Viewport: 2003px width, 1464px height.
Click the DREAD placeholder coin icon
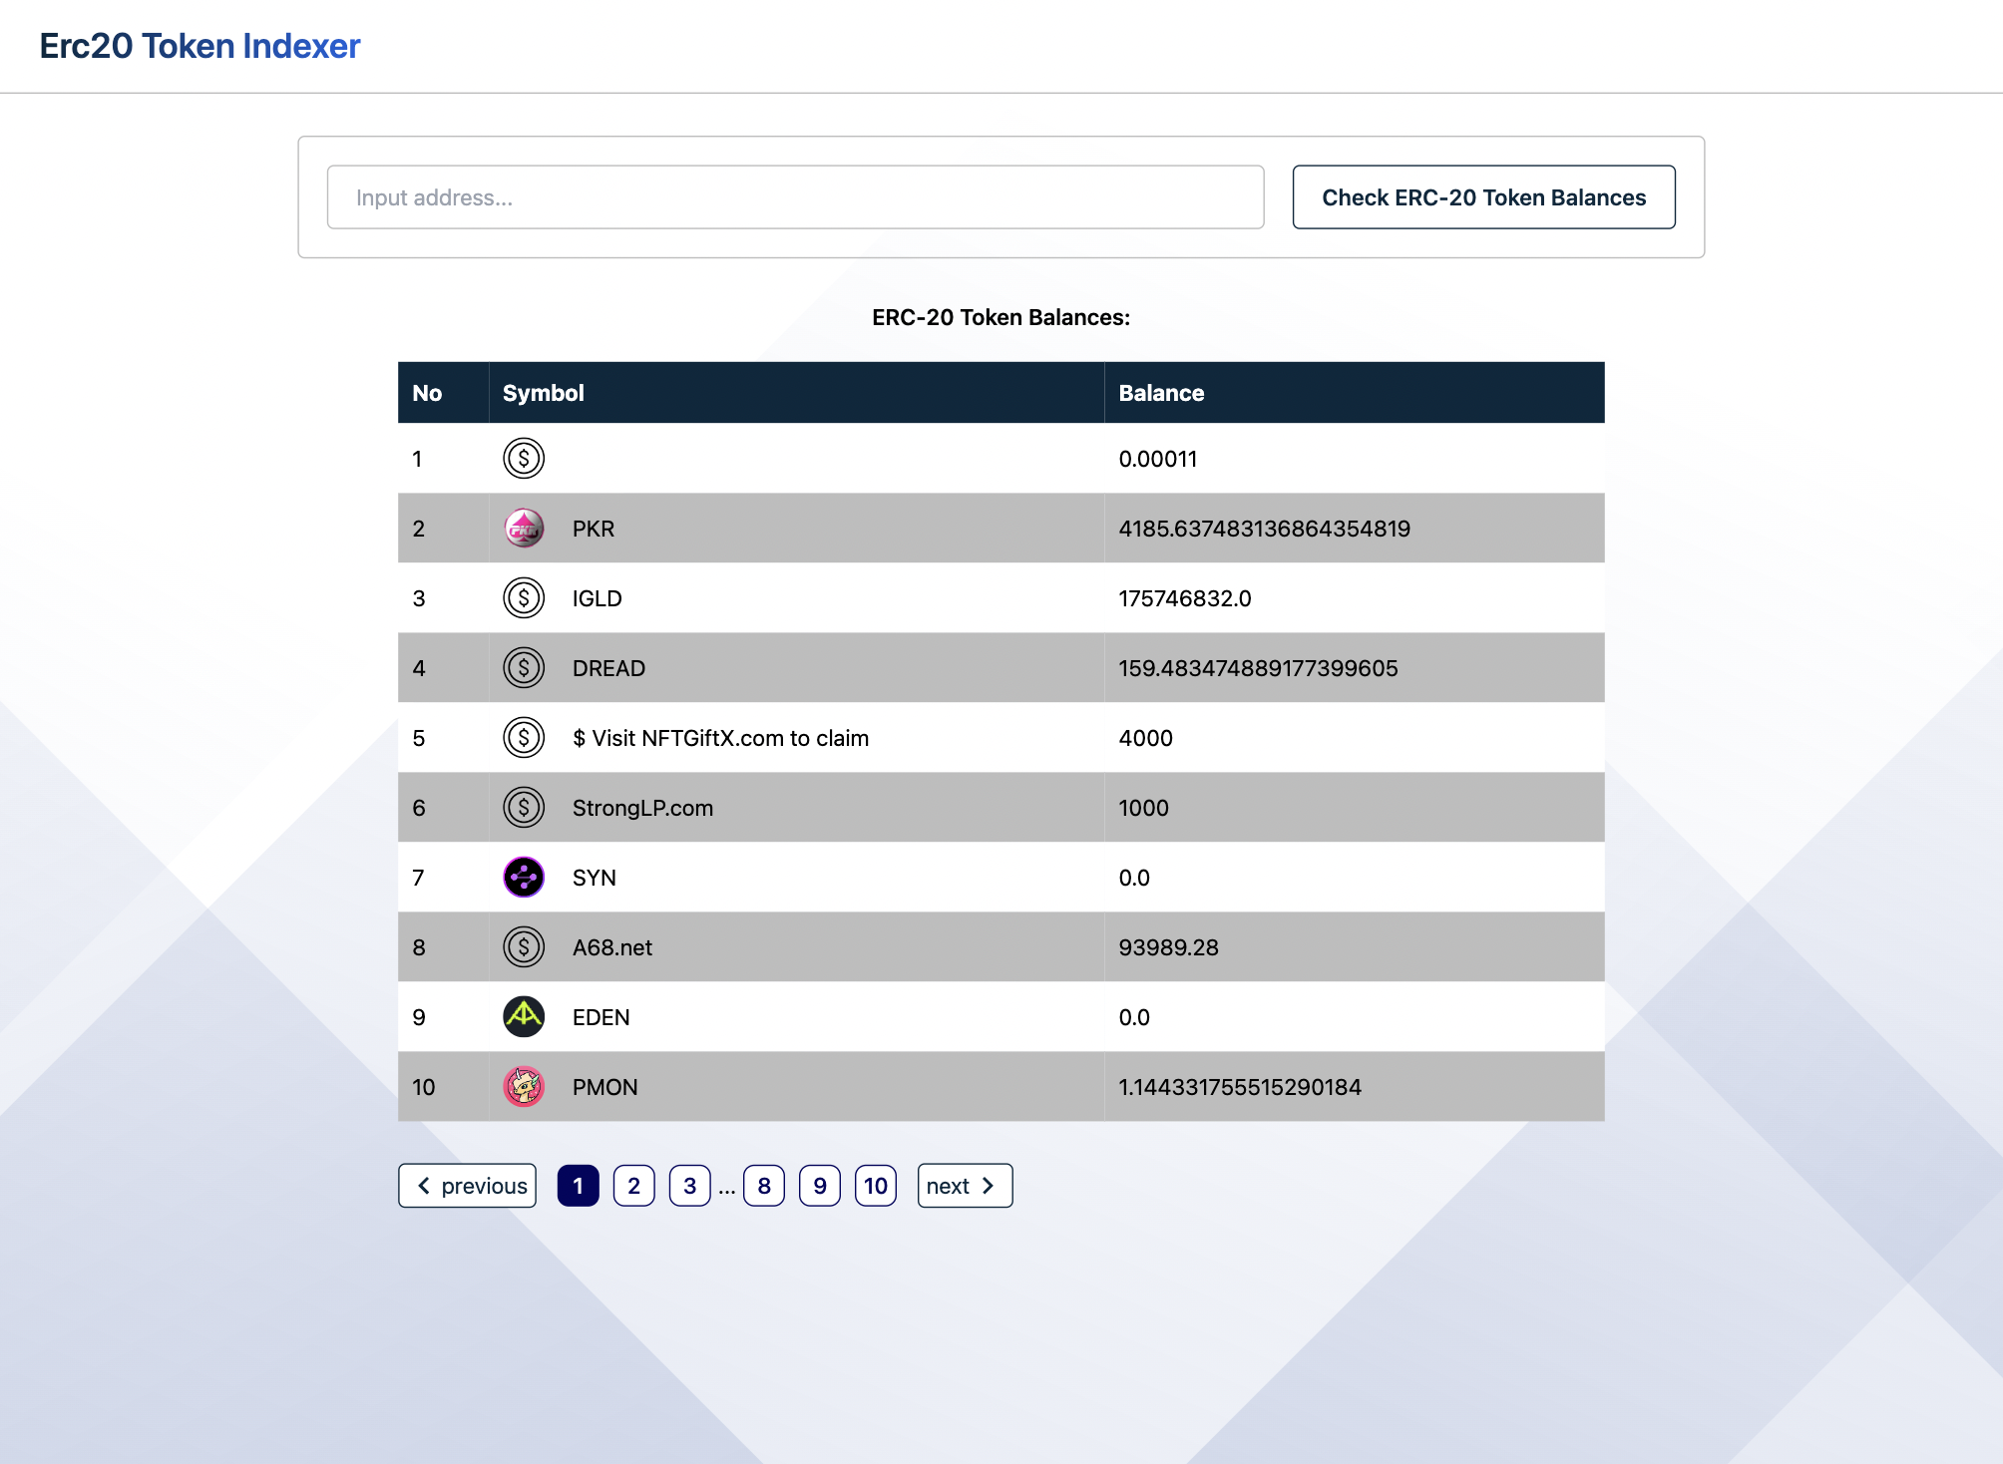[524, 668]
